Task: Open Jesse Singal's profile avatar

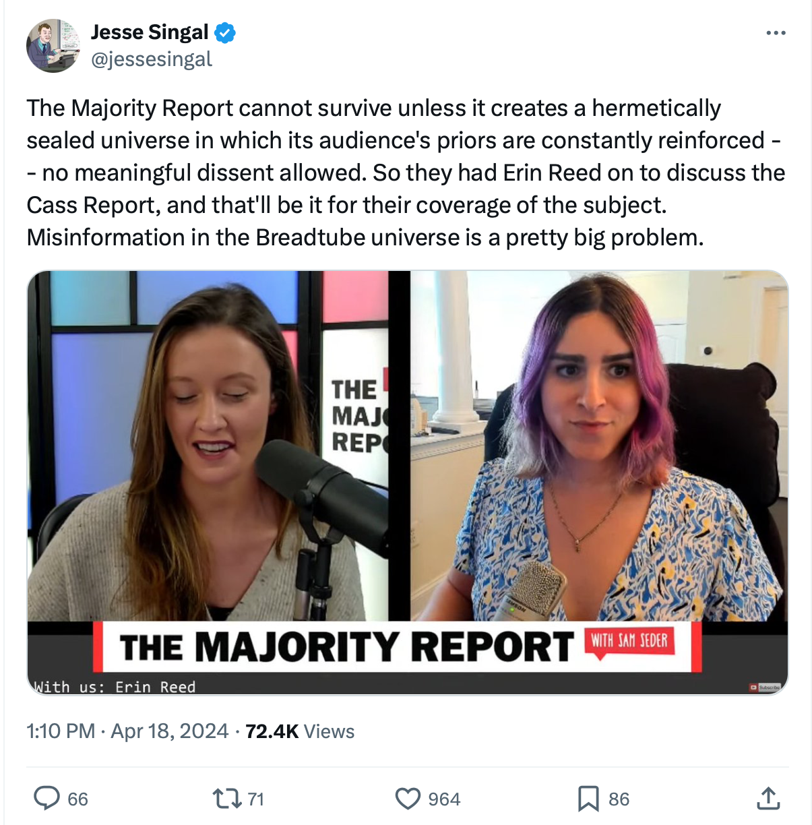Action: [53, 46]
